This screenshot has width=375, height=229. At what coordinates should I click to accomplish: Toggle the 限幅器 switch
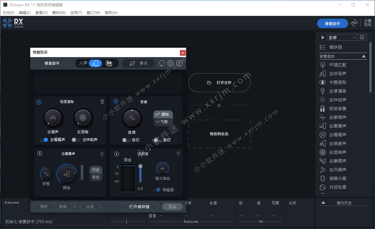[x=156, y=190]
